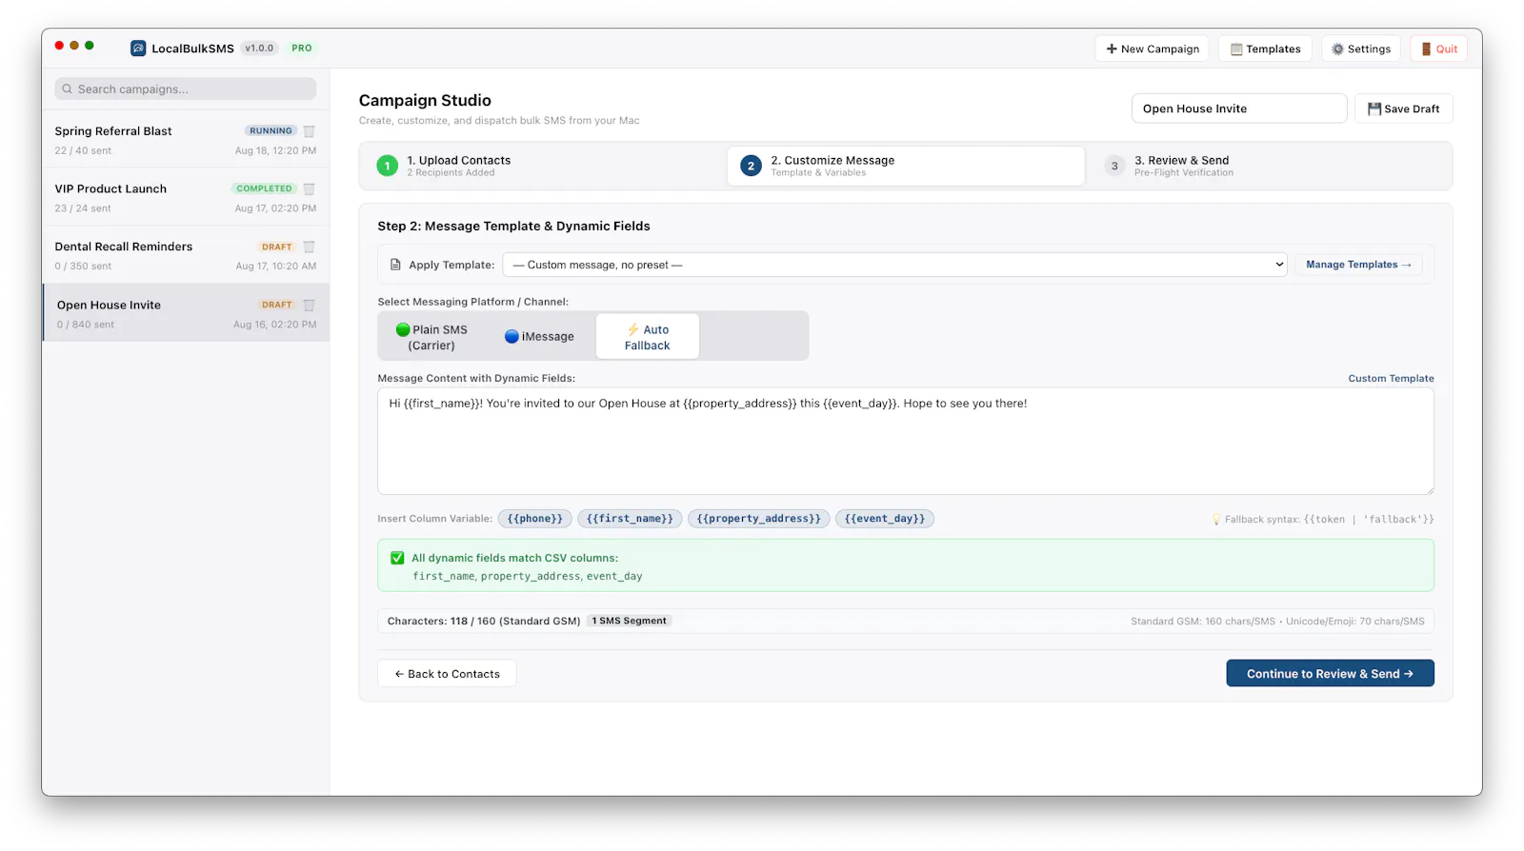The width and height of the screenshot is (1524, 851).
Task: Select Auto Fallback channel option
Action: [648, 337]
